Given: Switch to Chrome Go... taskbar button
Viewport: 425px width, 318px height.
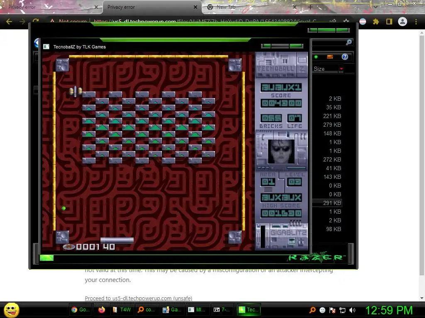Looking at the screenshot, I should click(x=81, y=310).
